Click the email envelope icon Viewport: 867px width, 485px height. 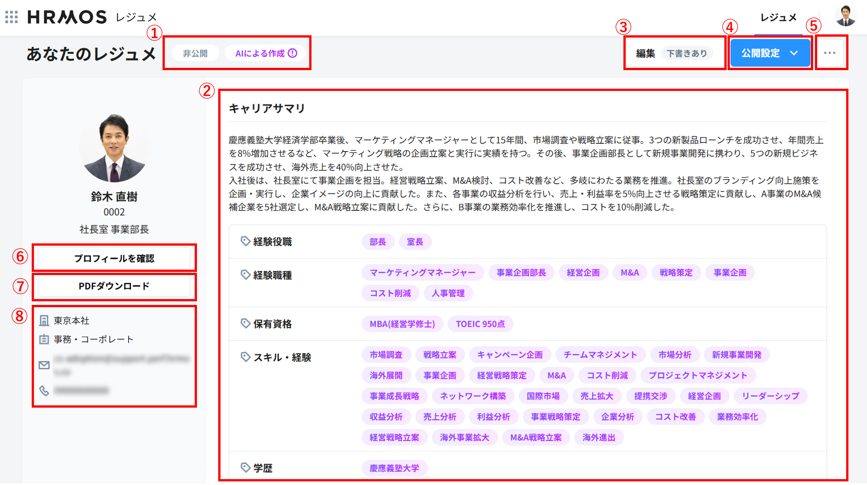click(44, 365)
